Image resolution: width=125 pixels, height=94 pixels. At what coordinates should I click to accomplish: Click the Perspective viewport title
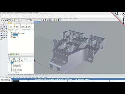pos(37,22)
